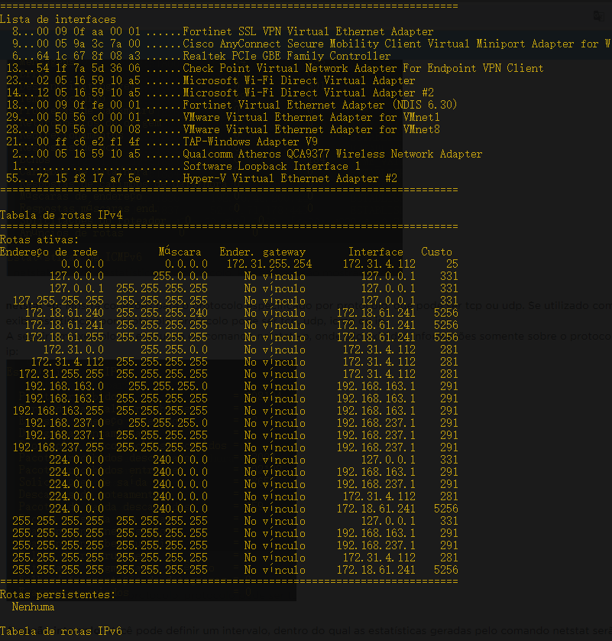Click the faint translate icon at top right
Screen dimensions: 612x641
tap(597, 17)
